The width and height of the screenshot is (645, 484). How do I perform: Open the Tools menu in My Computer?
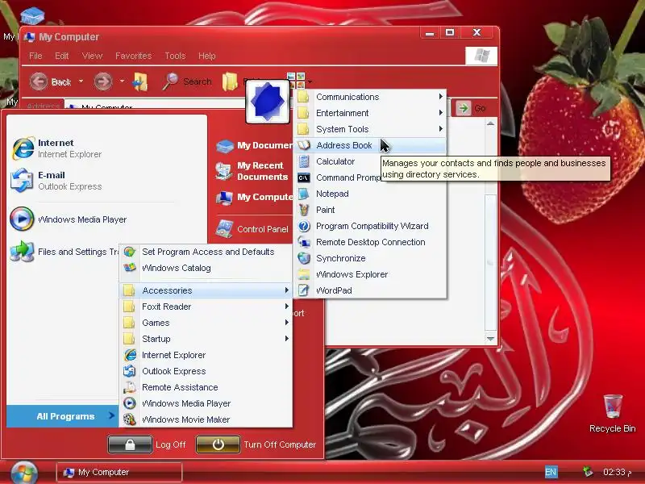tap(175, 56)
